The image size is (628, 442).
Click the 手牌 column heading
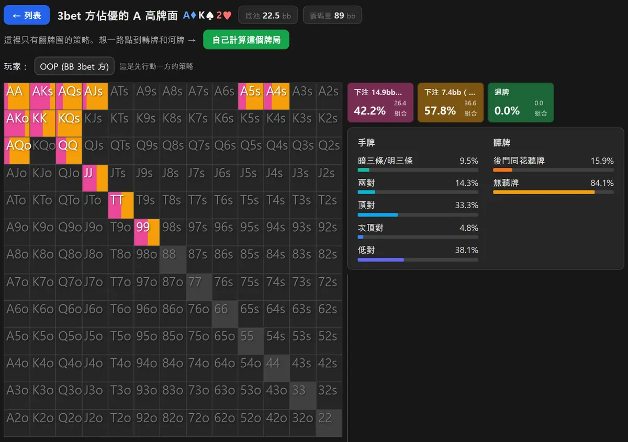point(366,142)
